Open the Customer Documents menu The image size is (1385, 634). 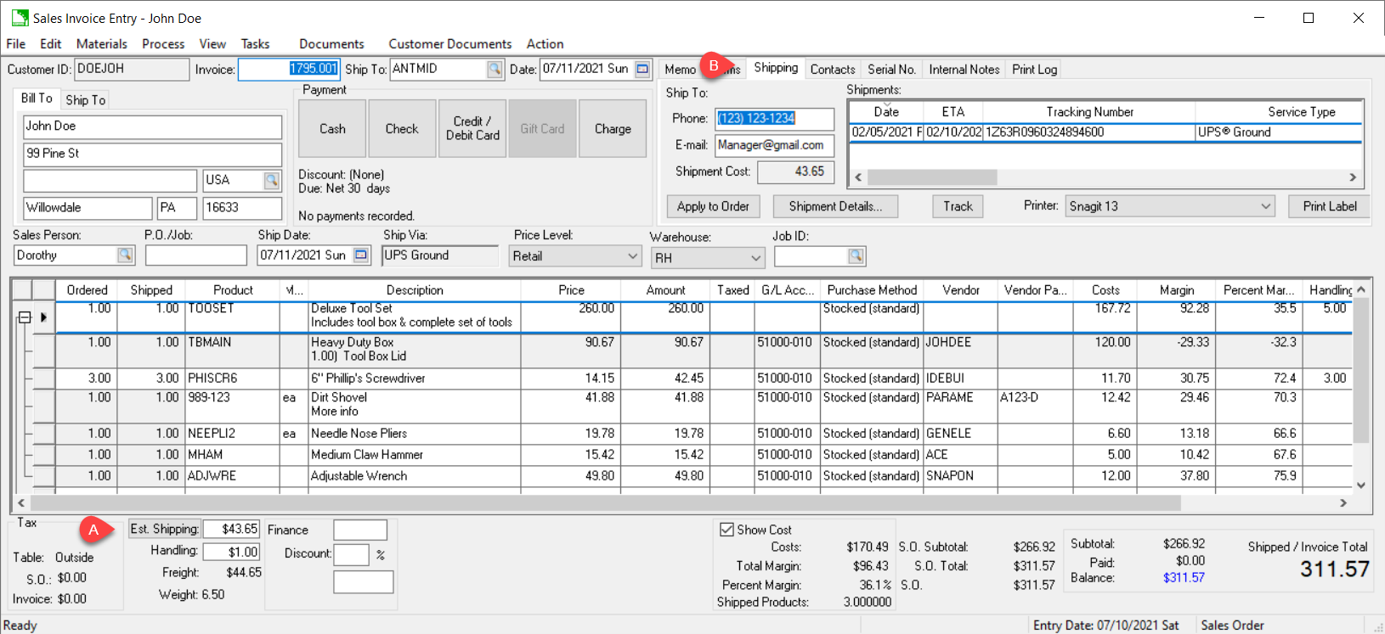coord(449,44)
